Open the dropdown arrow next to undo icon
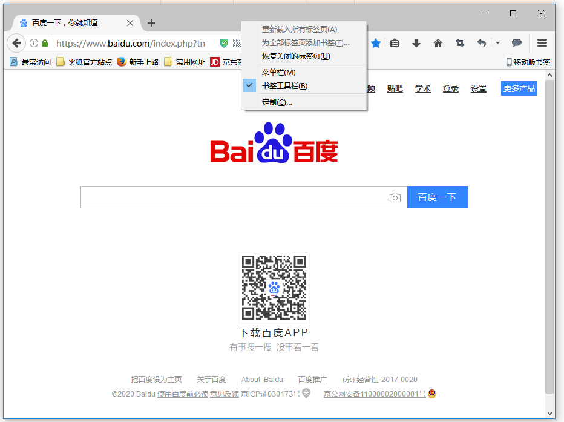 click(x=497, y=43)
